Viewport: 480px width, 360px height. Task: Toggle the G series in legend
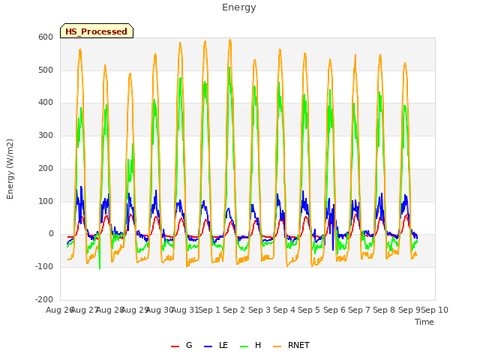click(x=181, y=345)
